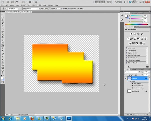Open the Filter menu
This screenshot has width=151, height=121.
28,5
